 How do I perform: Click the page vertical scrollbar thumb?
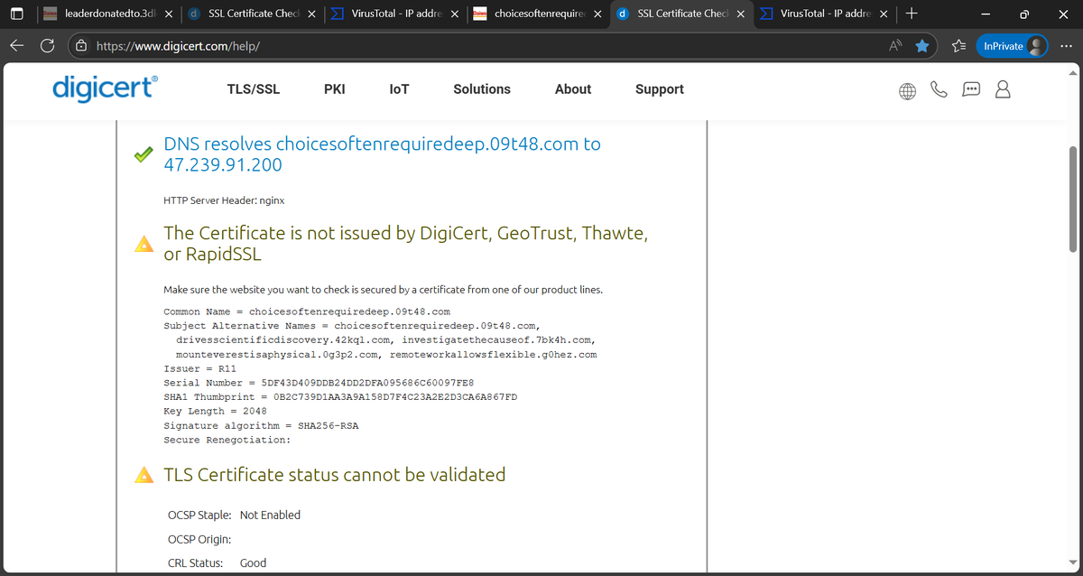pyautogui.click(x=1073, y=198)
